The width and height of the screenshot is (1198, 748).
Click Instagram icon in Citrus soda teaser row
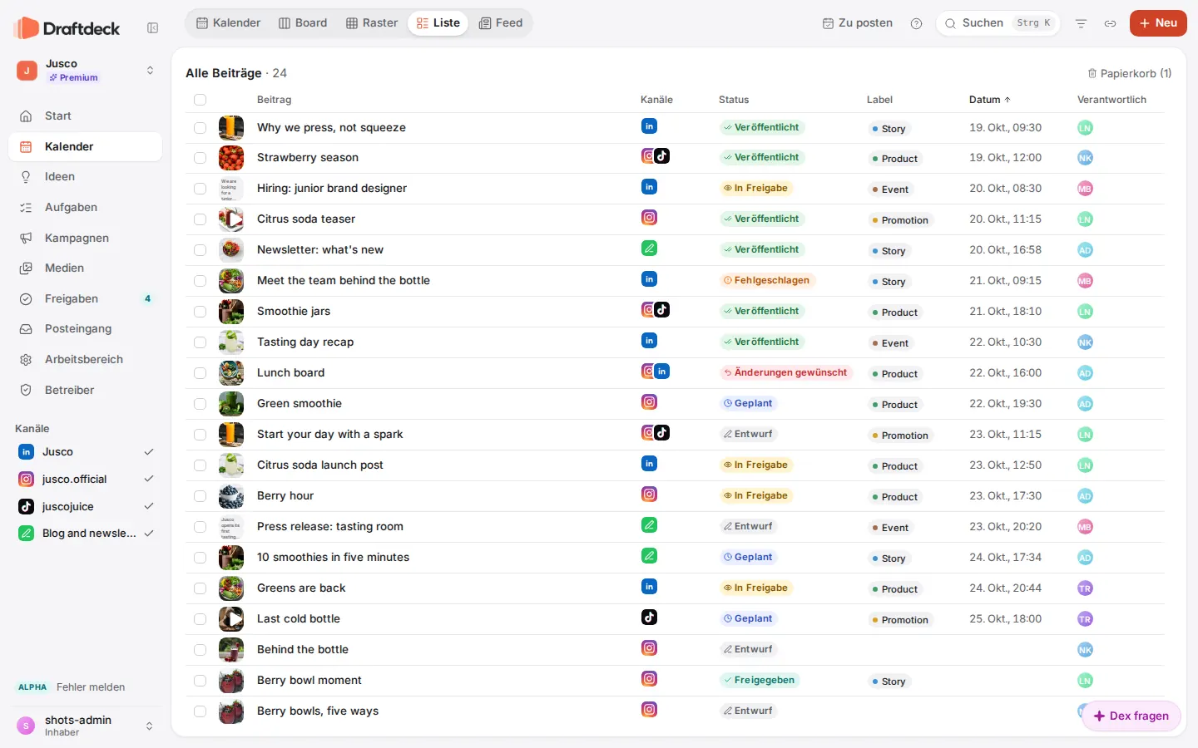(x=650, y=218)
